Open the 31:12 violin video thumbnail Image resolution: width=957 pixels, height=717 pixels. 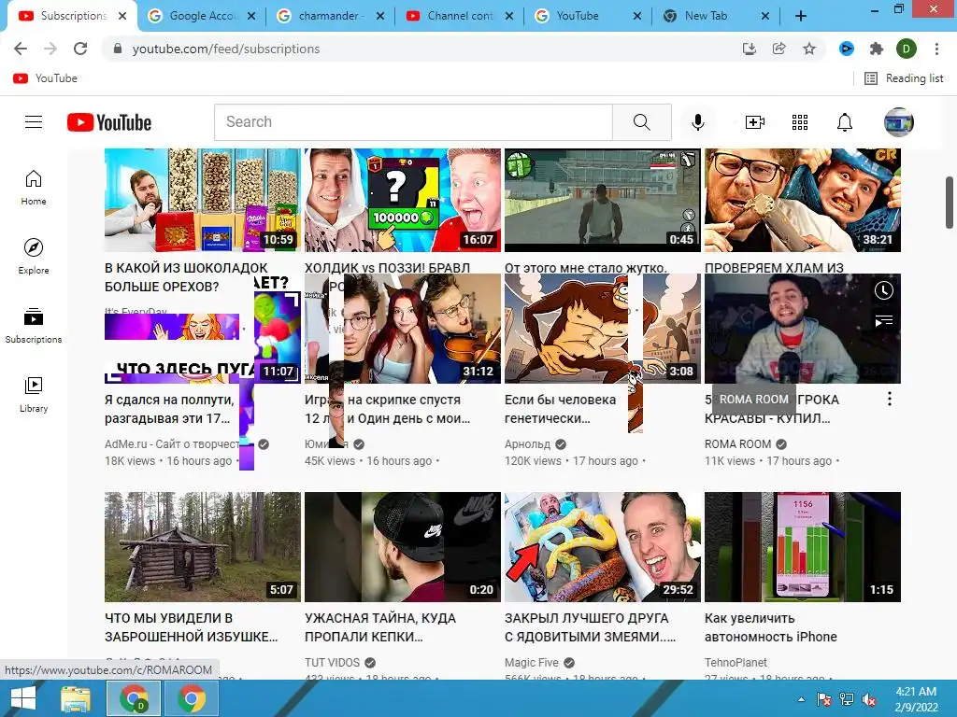(403, 329)
